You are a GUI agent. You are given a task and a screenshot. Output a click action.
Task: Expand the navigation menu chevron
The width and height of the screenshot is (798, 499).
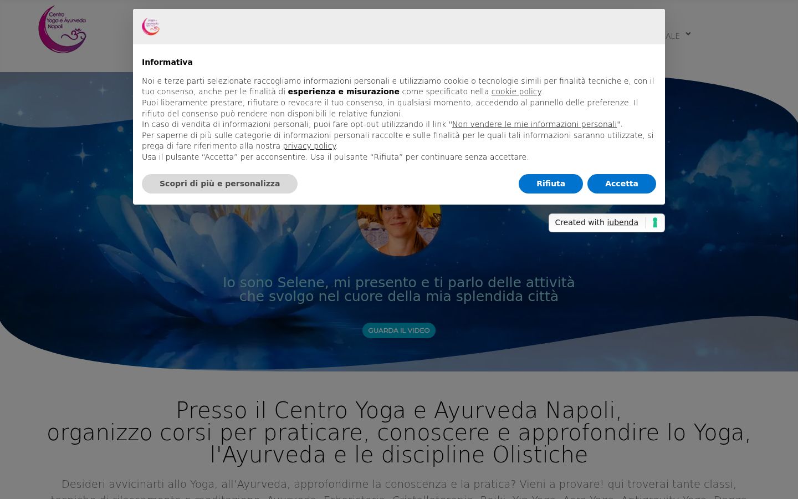[x=688, y=34]
